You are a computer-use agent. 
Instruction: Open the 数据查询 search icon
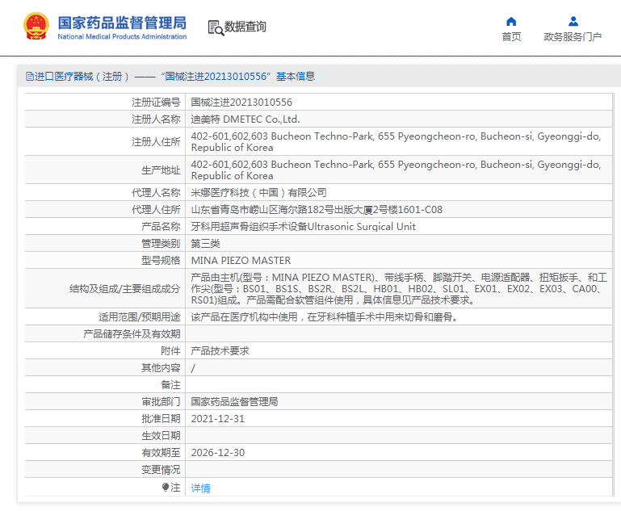(x=216, y=27)
